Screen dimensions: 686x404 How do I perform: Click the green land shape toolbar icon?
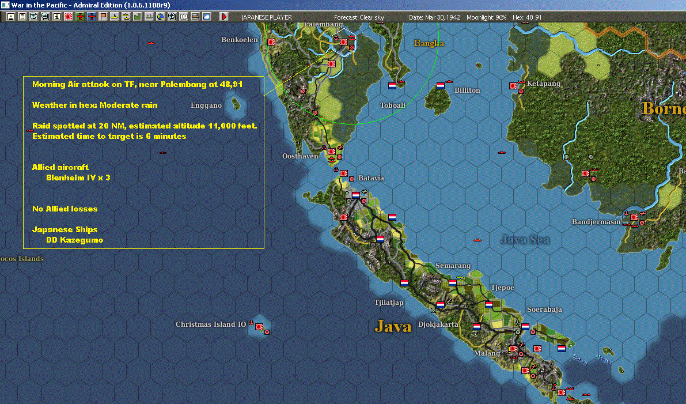click(x=138, y=17)
